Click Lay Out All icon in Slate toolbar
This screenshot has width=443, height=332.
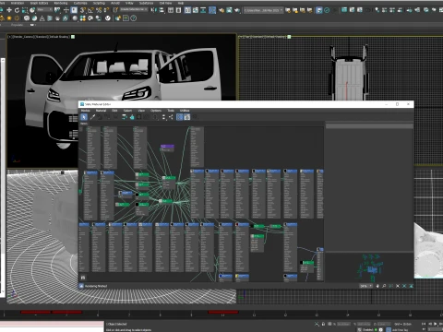click(x=163, y=117)
